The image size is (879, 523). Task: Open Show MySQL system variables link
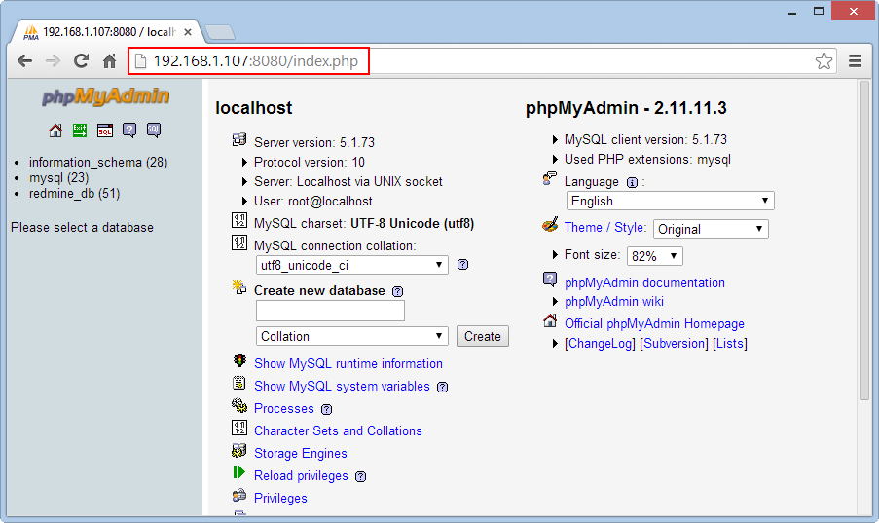pyautogui.click(x=342, y=386)
